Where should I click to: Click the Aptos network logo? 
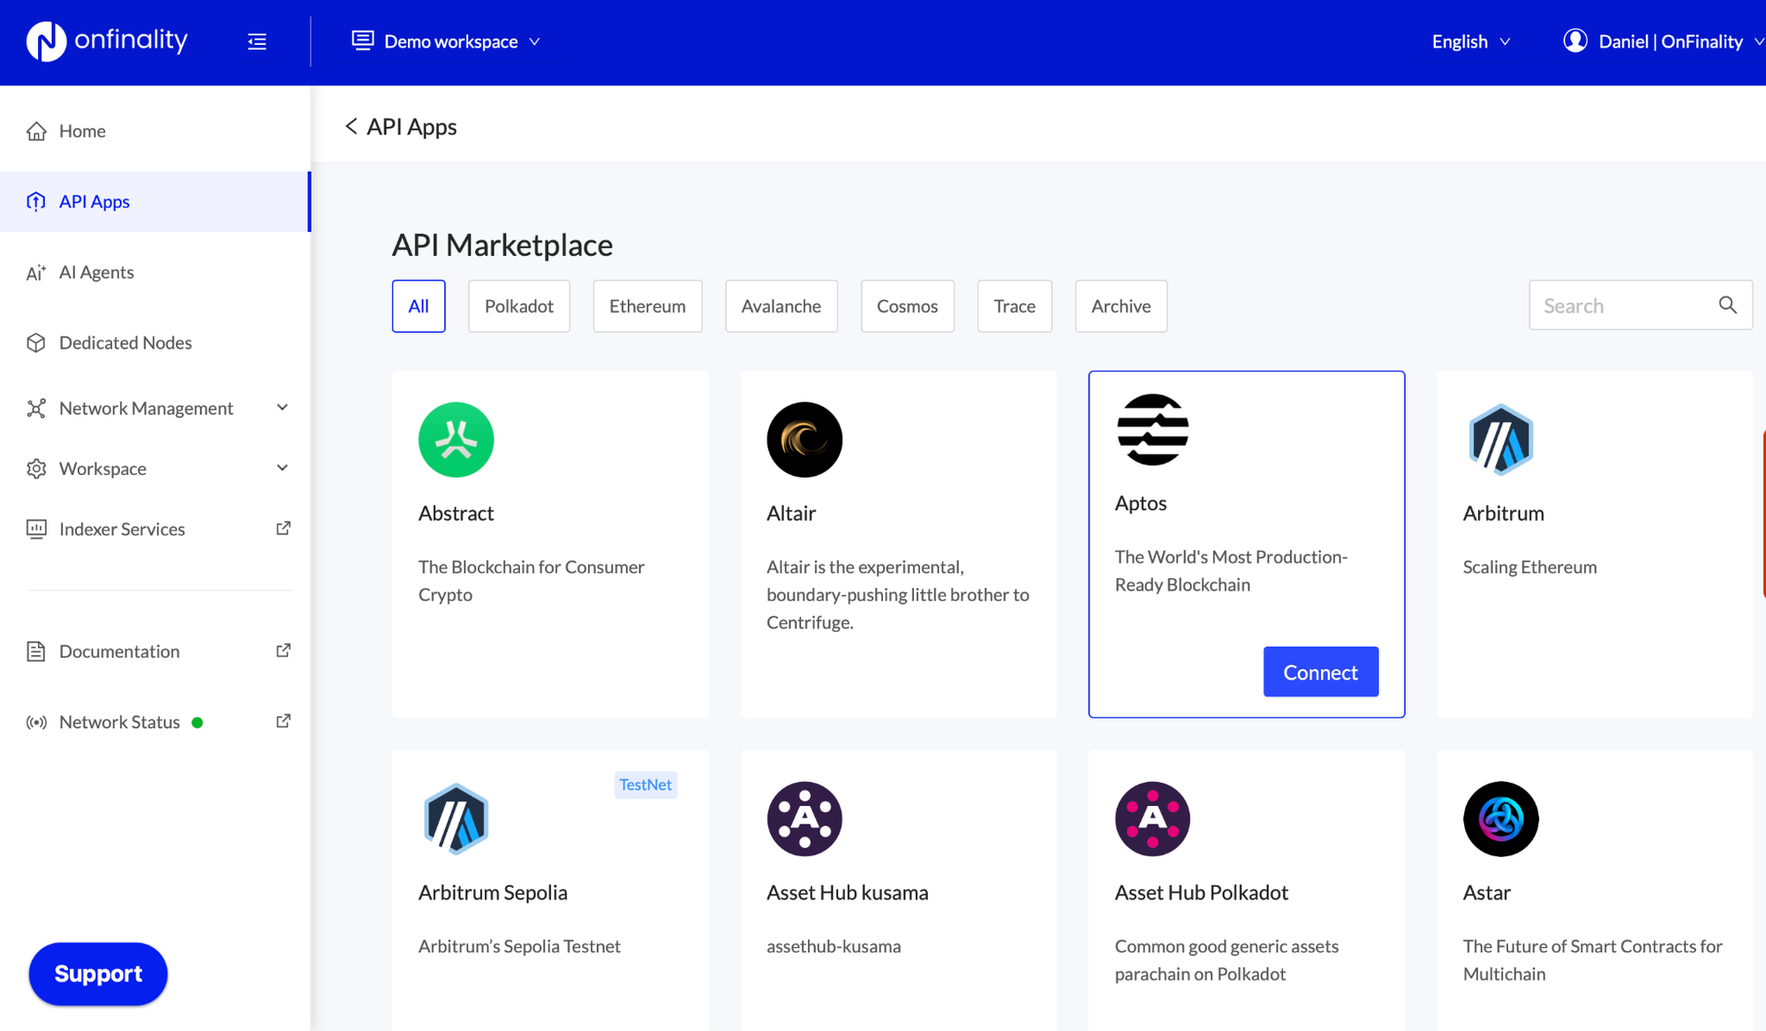pyautogui.click(x=1151, y=430)
